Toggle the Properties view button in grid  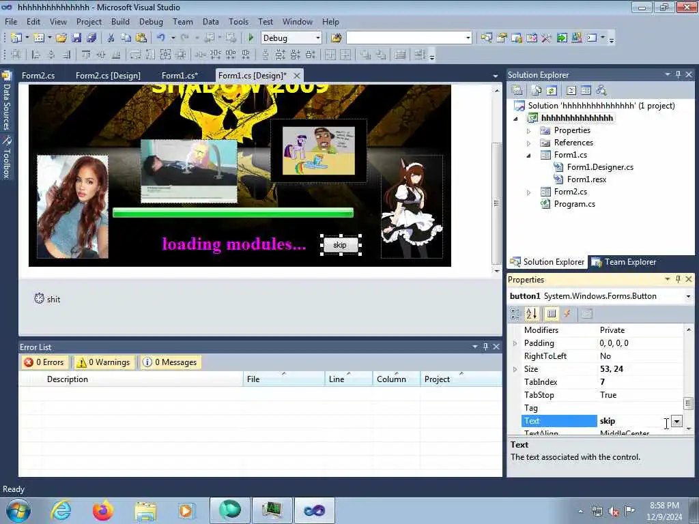552,314
